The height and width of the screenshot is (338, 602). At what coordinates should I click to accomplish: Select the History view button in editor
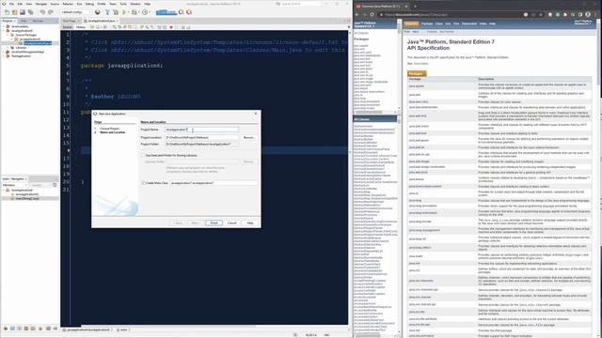click(x=81, y=27)
